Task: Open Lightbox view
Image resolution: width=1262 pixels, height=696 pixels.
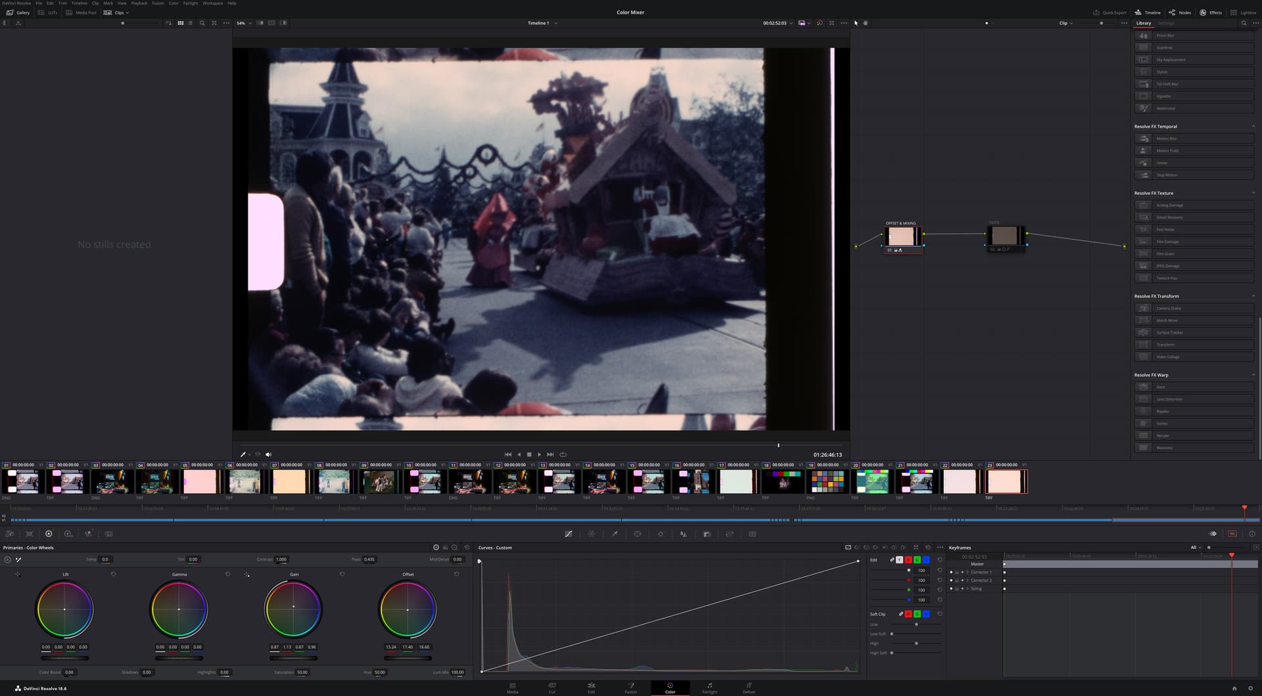Action: [x=1244, y=12]
